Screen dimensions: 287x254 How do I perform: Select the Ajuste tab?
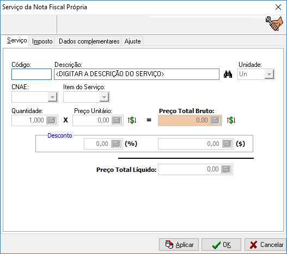132,41
